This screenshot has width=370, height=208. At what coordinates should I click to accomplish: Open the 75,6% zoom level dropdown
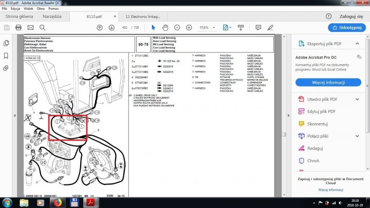(207, 27)
